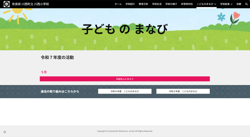Open the 校歌 page from the navigation
Image resolution: width=250 pixels, height=137 pixels.
coord(239,4)
